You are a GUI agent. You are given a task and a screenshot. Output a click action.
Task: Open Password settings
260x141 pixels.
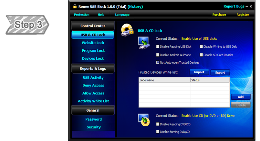[94, 119]
